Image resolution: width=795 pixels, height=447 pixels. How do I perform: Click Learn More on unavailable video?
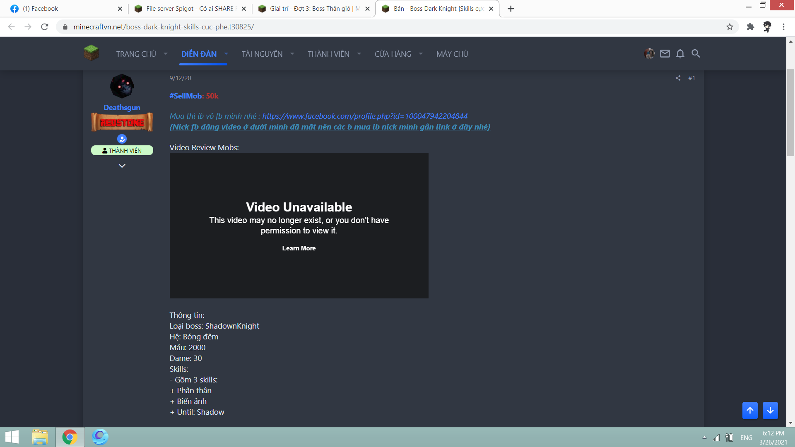click(299, 248)
